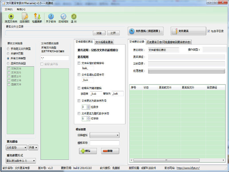Open the 文件名称 rename order dropdown
Image resolution: width=229 pixels, height=172 pixels.
point(16,148)
